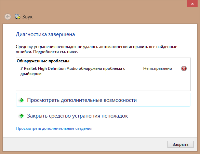200x154 pixels.
Task: Click green arrow beside Закрыть средство устранения неполадок
Action: pyautogui.click(x=22, y=116)
